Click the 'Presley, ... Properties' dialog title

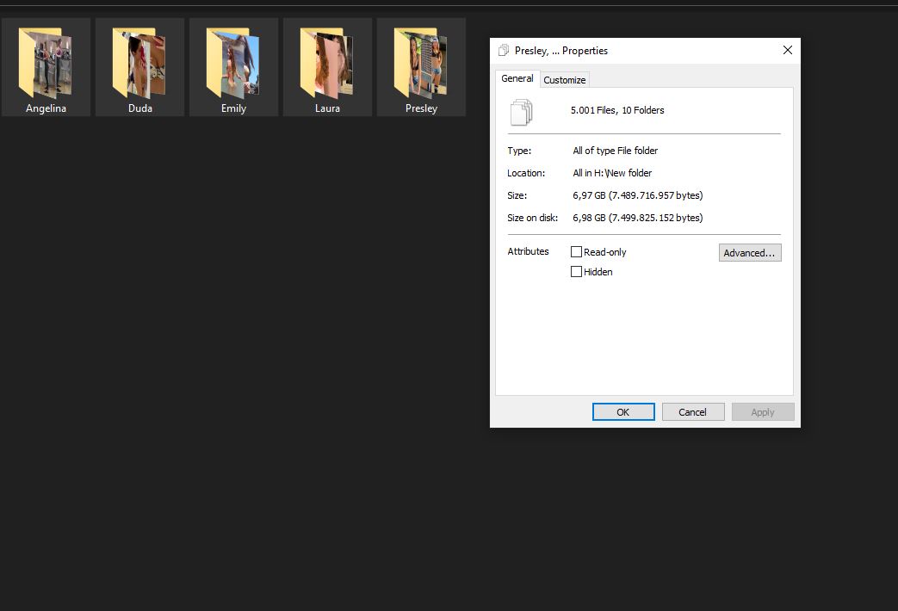561,51
